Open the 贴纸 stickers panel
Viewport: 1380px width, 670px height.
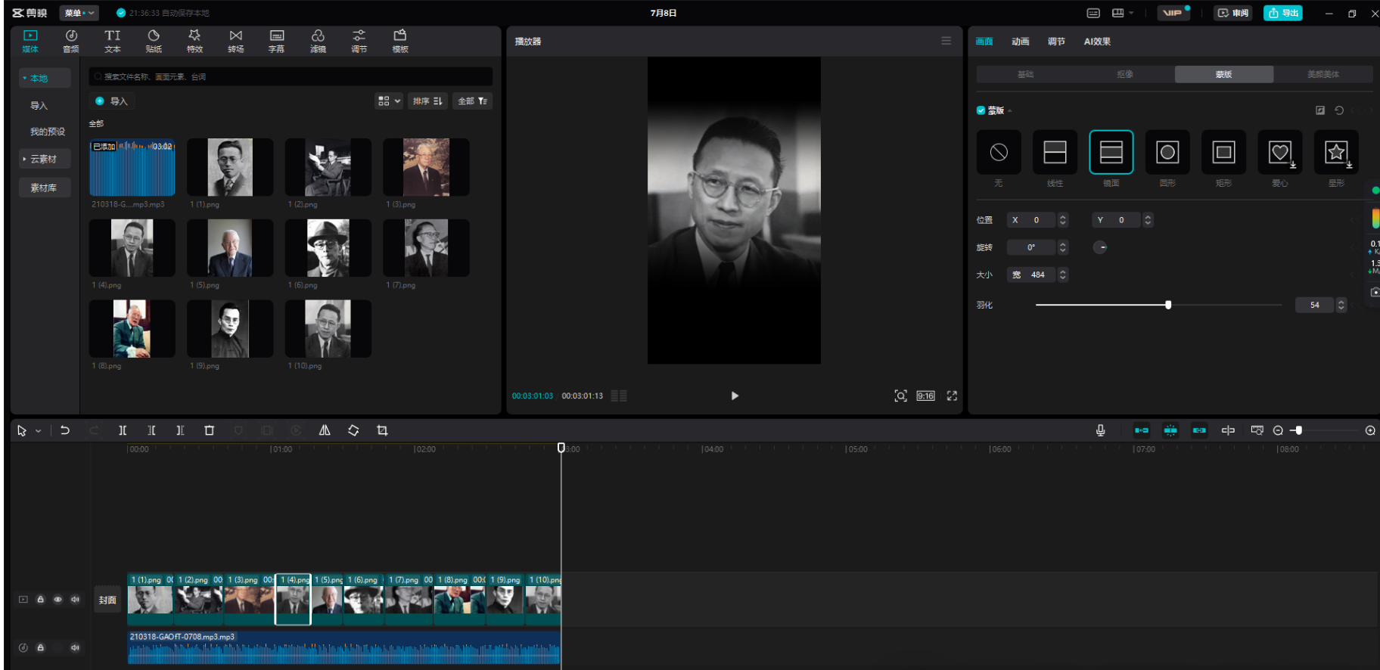(x=154, y=41)
